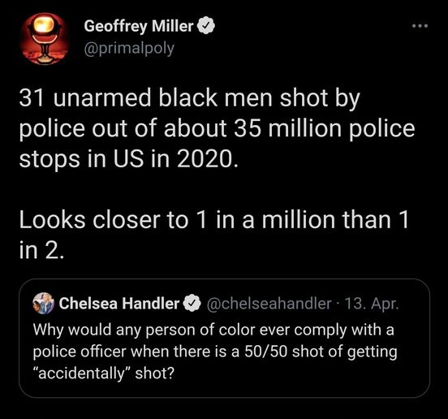The image size is (448, 419).
Task: Open Chelsea Handler's profile name
Action: click(x=119, y=304)
